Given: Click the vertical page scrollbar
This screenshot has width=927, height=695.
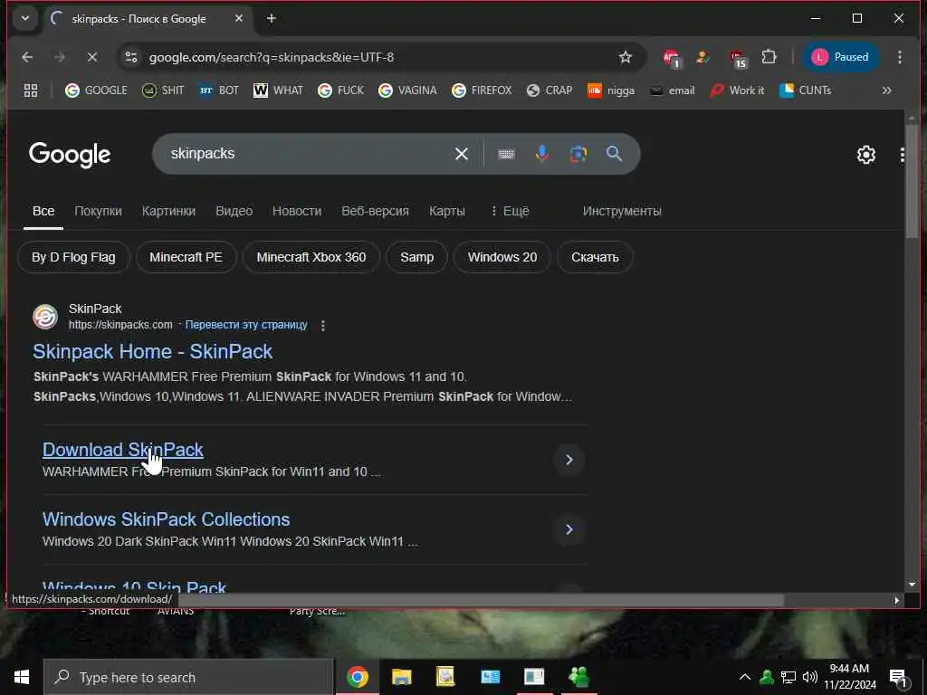Looking at the screenshot, I should pyautogui.click(x=912, y=180).
